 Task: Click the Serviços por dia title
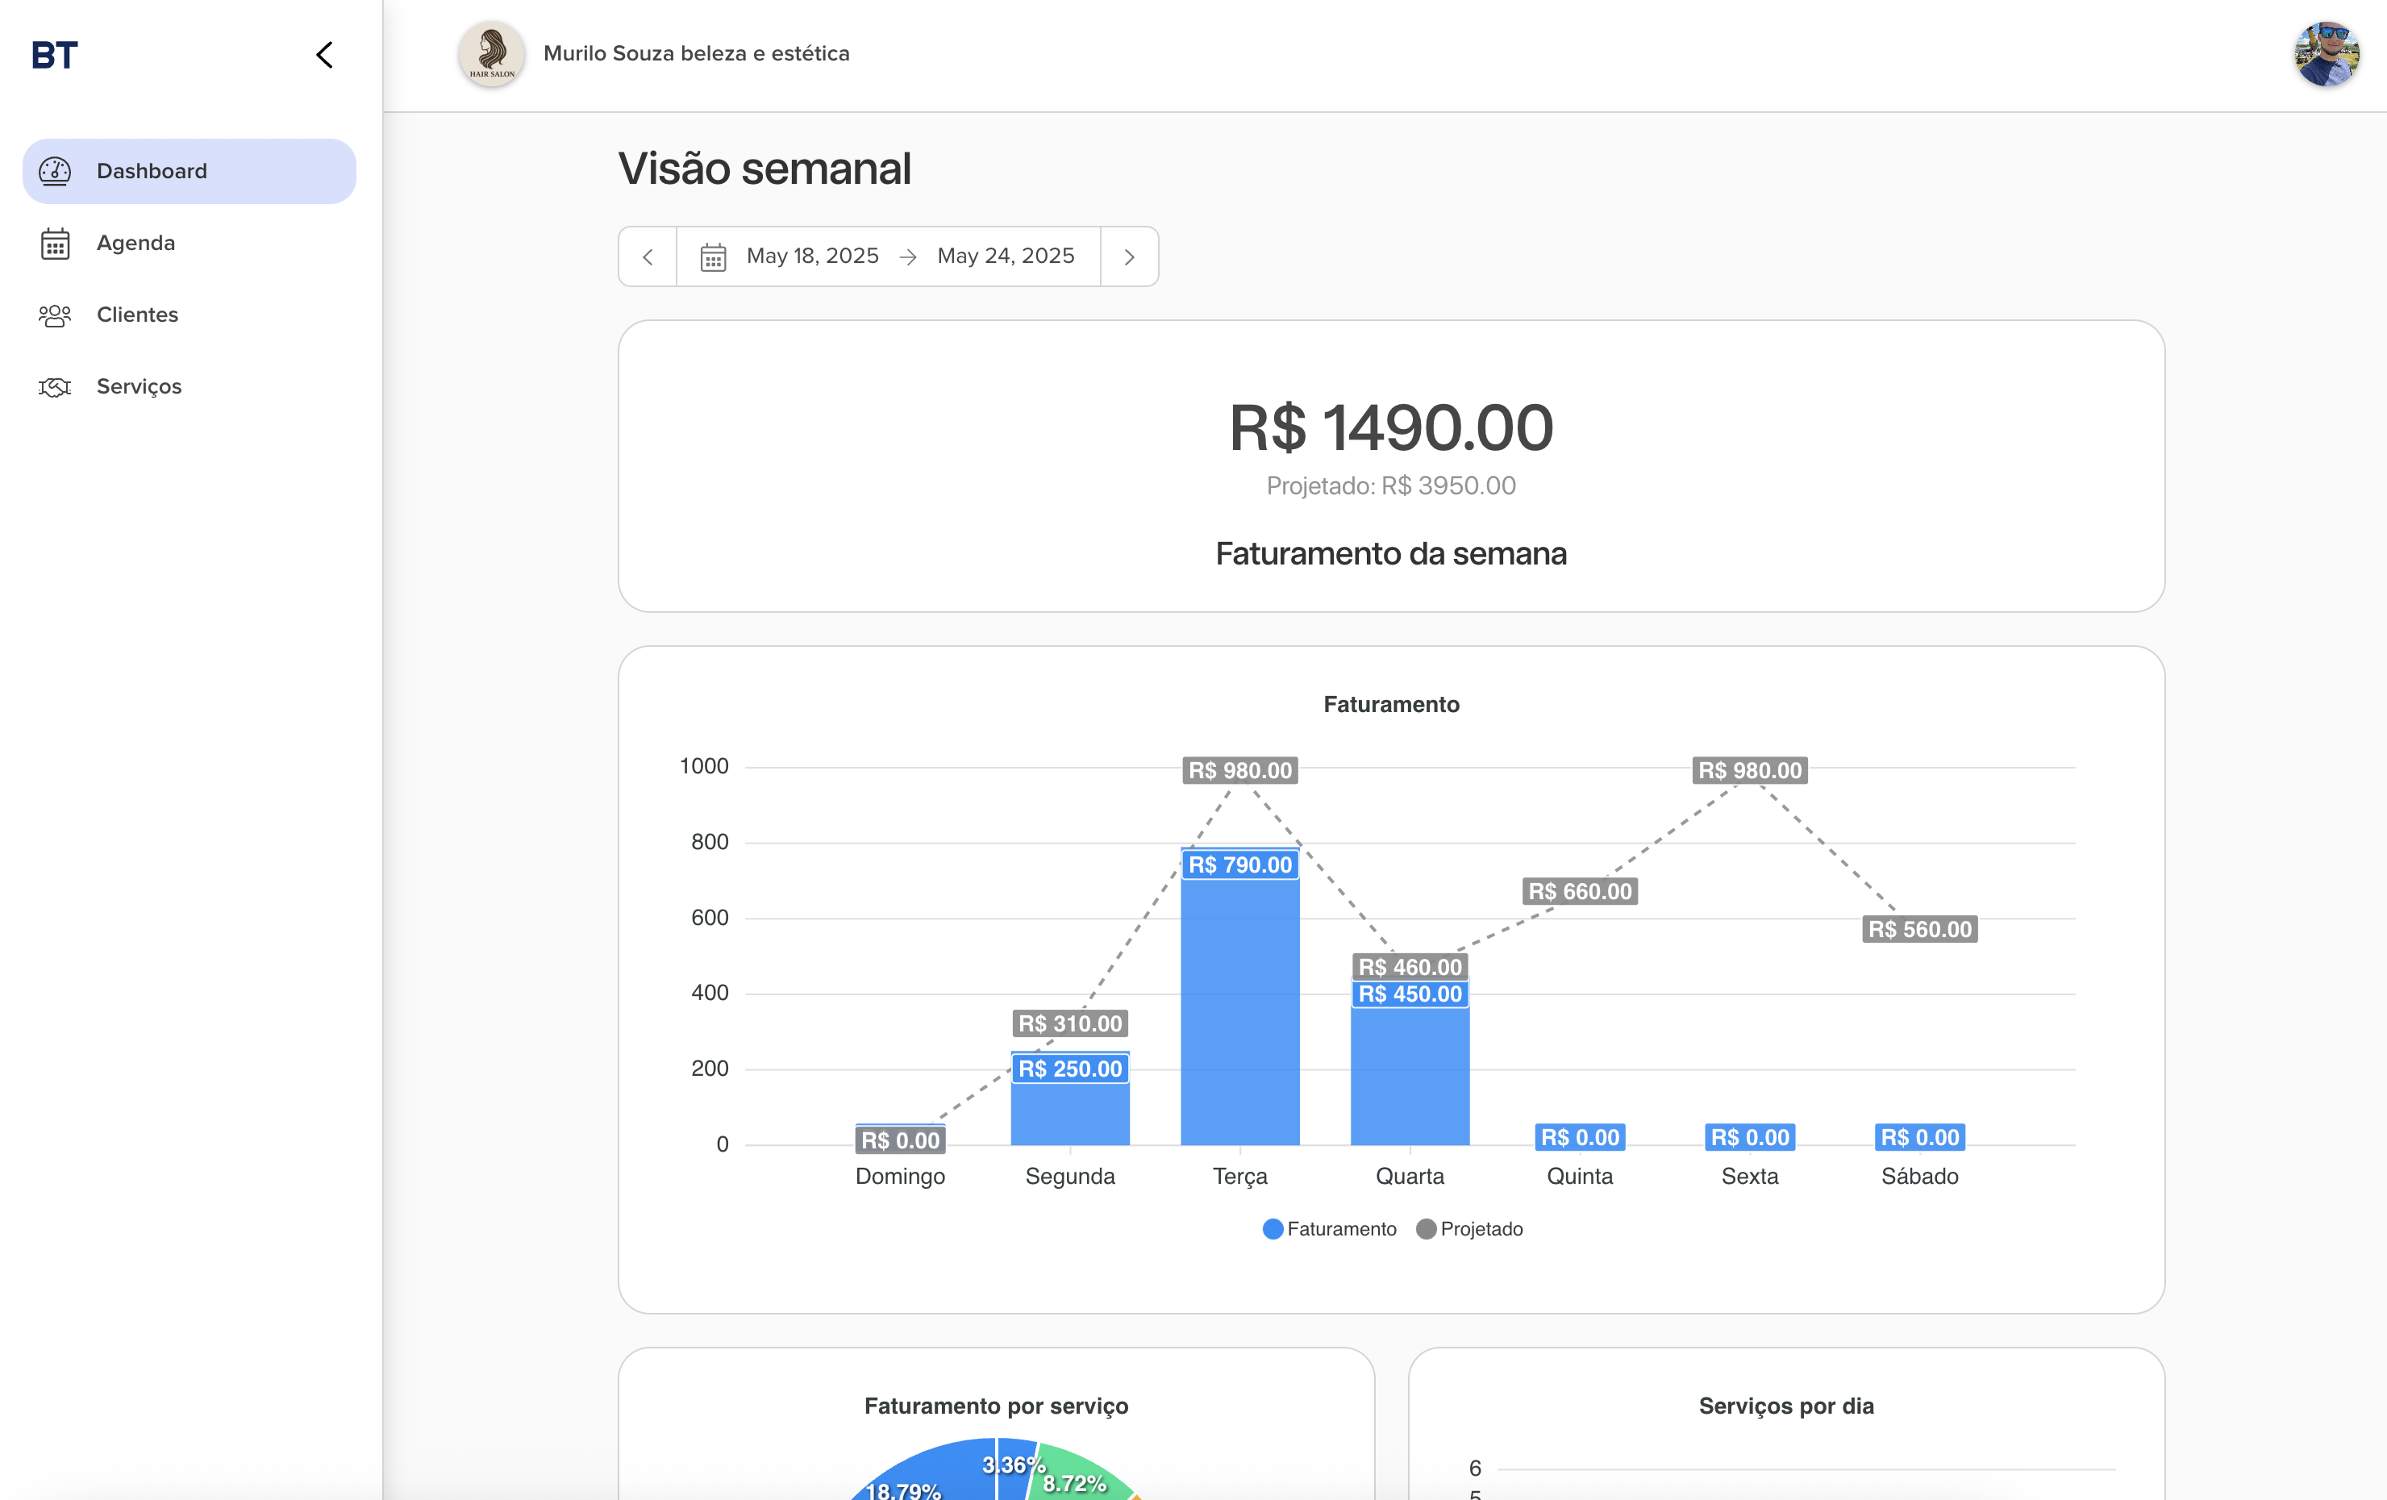pyautogui.click(x=1786, y=1406)
